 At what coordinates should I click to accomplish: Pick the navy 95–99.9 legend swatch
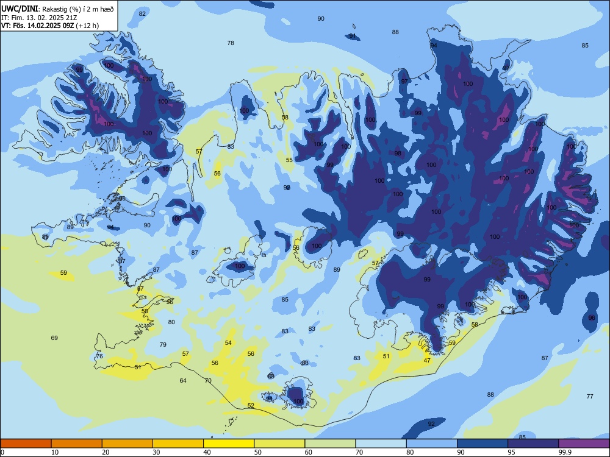[x=533, y=444]
